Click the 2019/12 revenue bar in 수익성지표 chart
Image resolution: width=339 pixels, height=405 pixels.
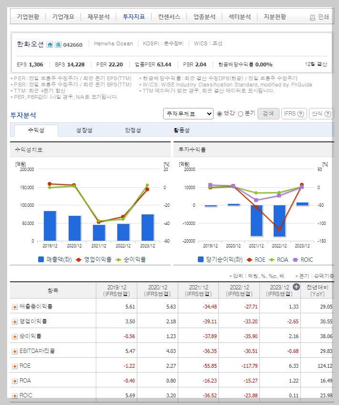click(50, 226)
